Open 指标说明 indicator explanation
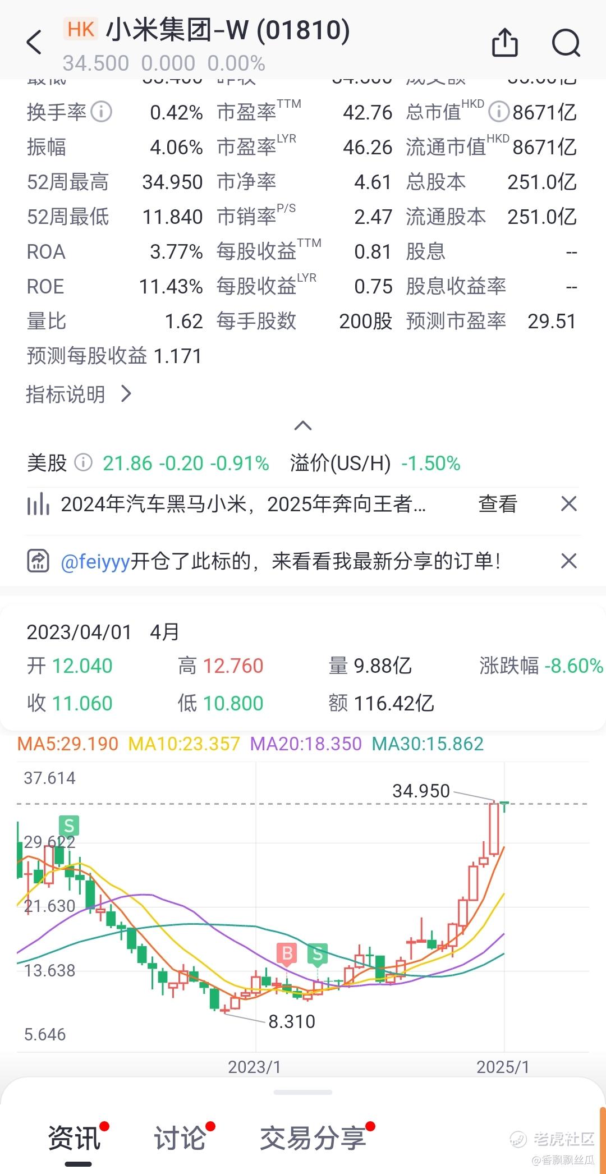Viewport: 606px width, 1174px height. point(79,394)
